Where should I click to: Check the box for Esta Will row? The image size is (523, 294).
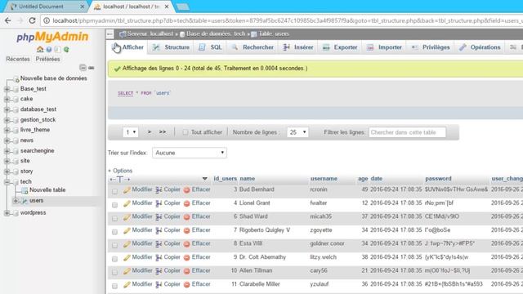[114, 245]
